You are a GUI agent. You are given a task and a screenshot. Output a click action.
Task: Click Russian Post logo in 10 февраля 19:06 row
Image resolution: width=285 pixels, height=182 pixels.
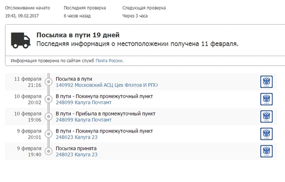(266, 116)
